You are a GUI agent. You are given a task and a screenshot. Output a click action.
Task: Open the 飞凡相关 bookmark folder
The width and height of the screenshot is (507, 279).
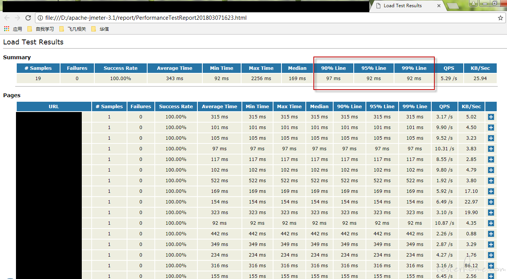[73, 29]
